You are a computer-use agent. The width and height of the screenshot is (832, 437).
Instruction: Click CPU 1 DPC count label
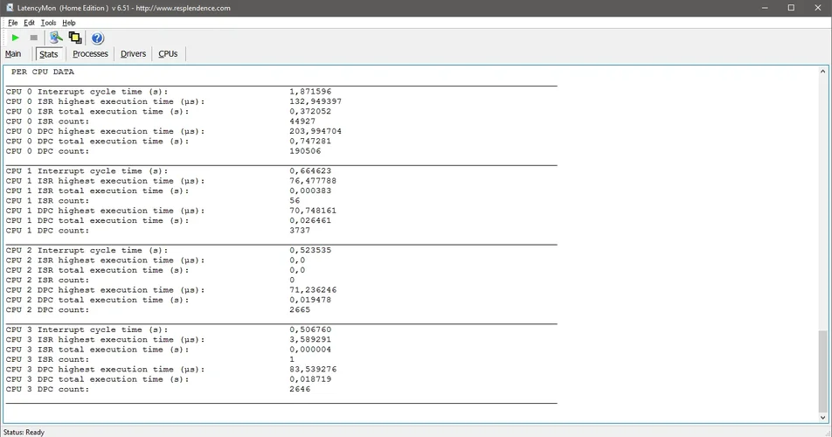48,230
